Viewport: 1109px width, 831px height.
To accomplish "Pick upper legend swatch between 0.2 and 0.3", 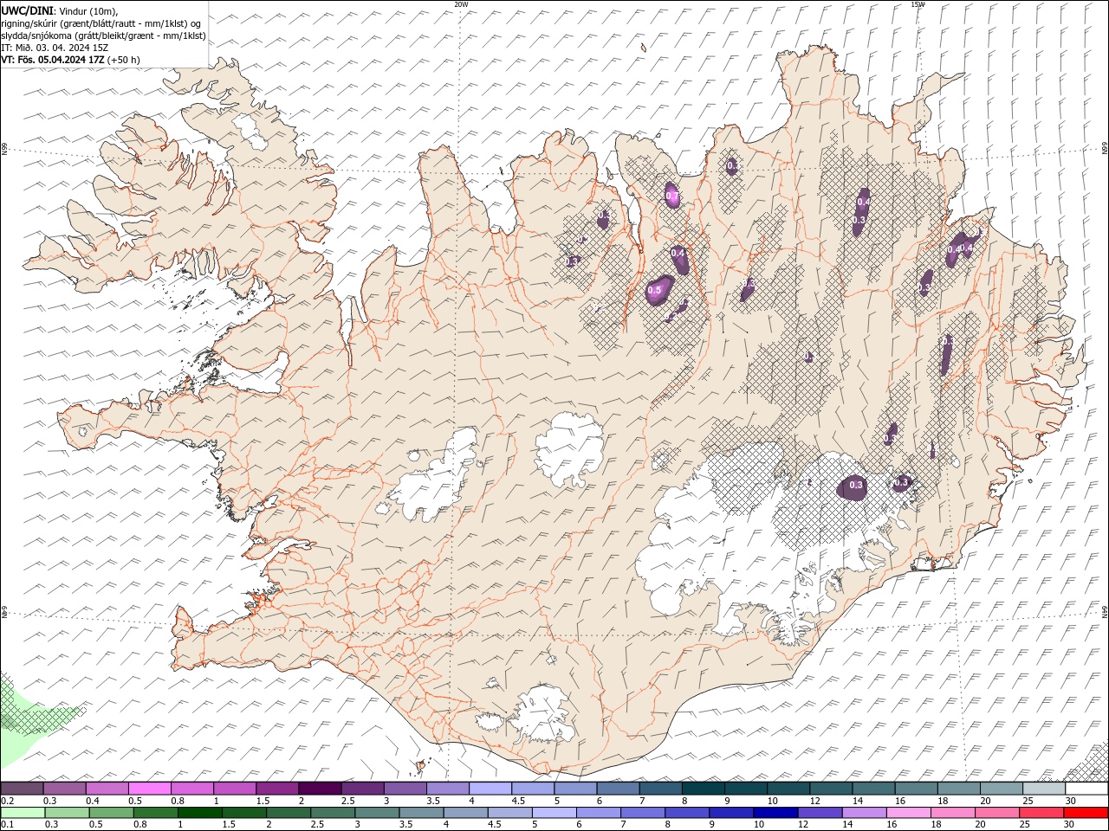I will [22, 789].
